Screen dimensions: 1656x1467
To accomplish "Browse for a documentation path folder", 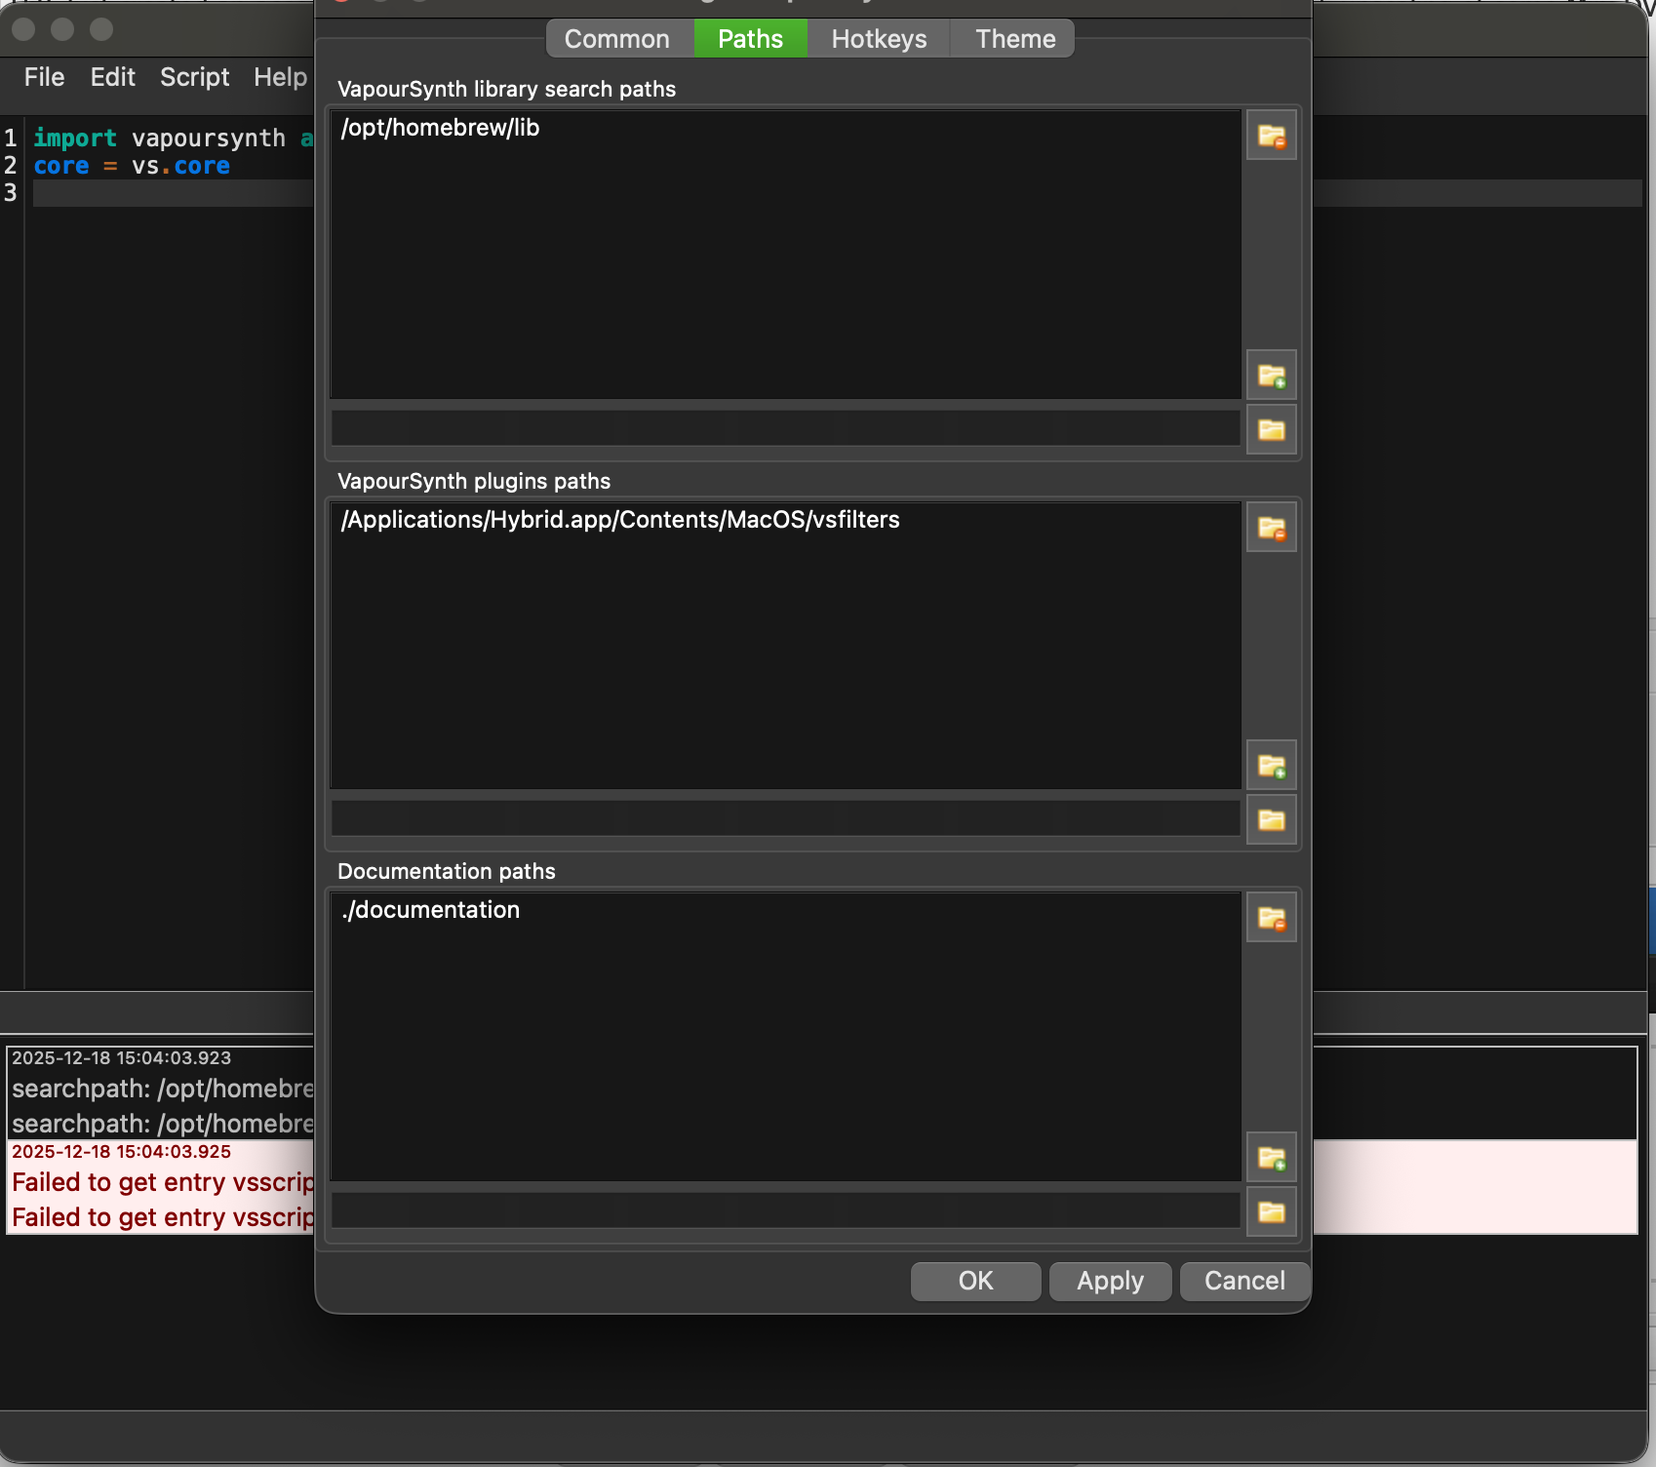I will pos(1271,1211).
